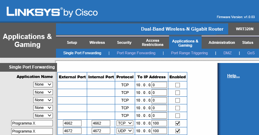The width and height of the screenshot is (259, 135).
Task: Click the Internal Port field containing 4662
Action: click(x=101, y=123)
